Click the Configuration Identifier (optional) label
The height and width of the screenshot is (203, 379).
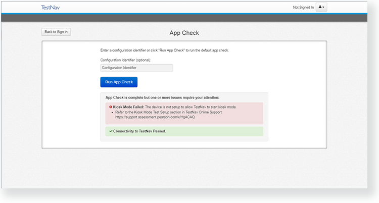[126, 60]
